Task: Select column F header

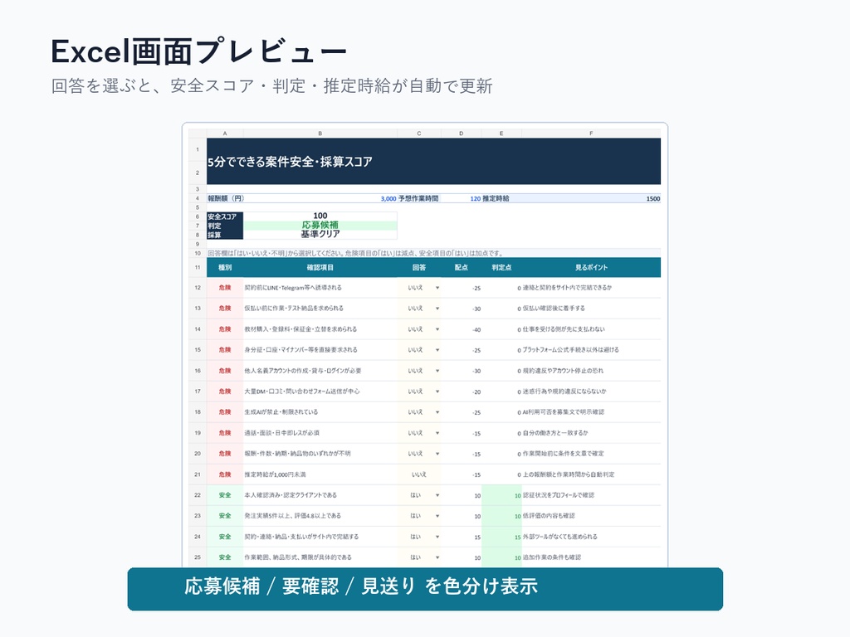Action: click(x=591, y=134)
